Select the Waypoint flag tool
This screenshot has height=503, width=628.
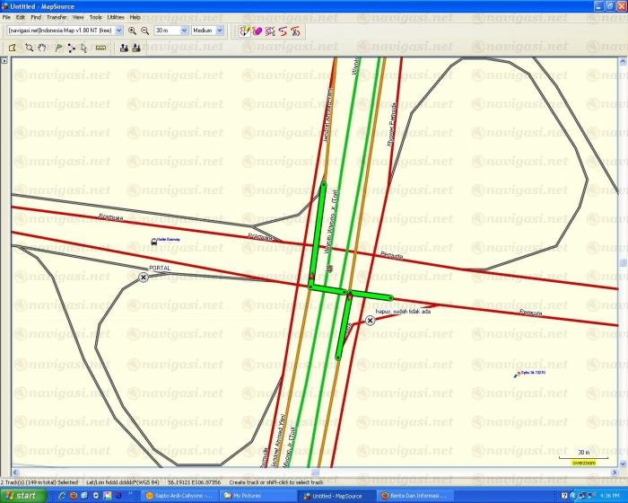tap(57, 48)
